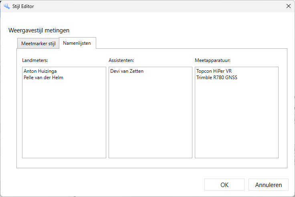Viewport: 295px width, 197px height.
Task: Confirm with the OK button
Action: pos(224,185)
